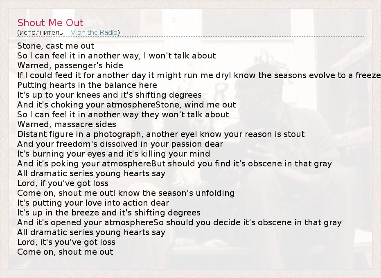Select the line 'Putting hearts in the balance here'
The width and height of the screenshot is (381, 278).
(87, 85)
